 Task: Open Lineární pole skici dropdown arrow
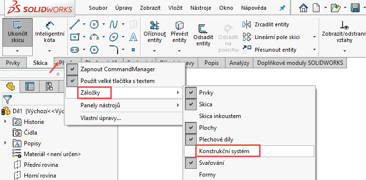pyautogui.click(x=314, y=37)
